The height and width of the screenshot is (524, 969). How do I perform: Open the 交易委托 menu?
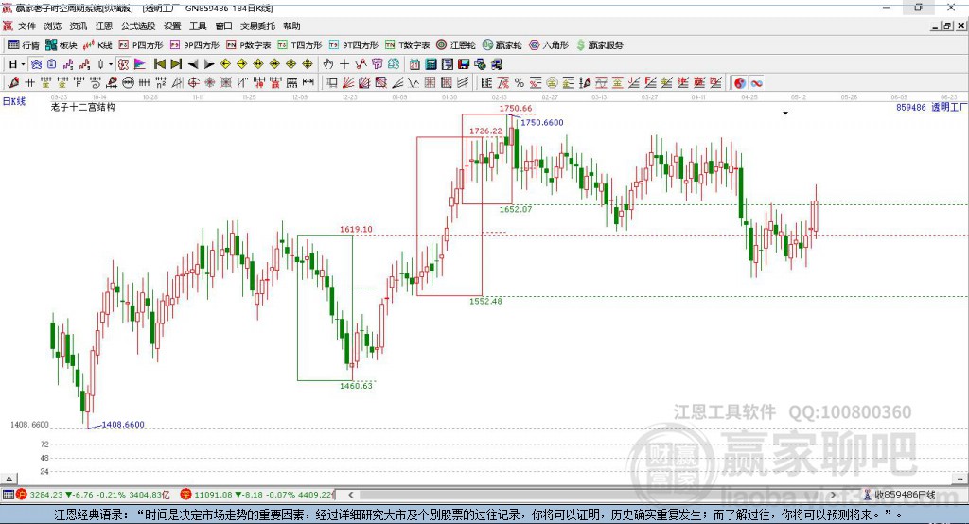coord(257,26)
